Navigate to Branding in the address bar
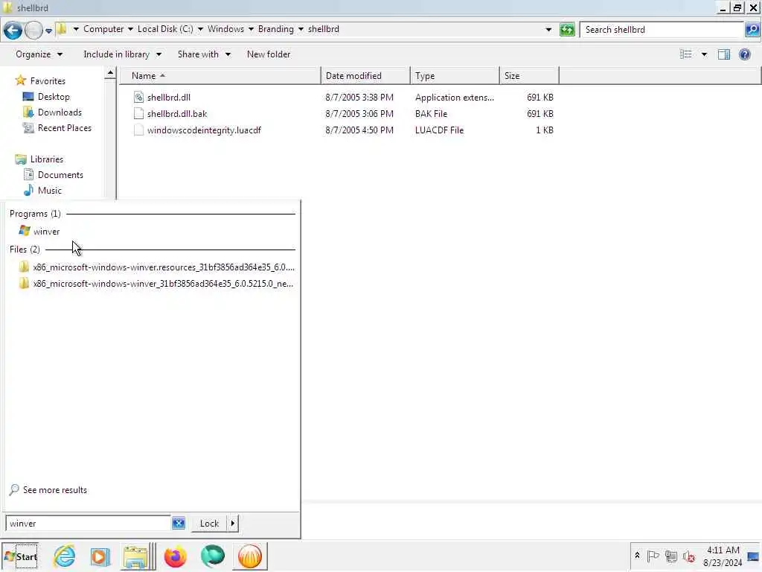This screenshot has width=762, height=572. tap(275, 29)
